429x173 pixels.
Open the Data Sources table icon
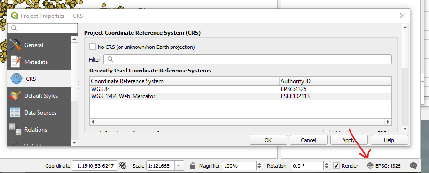coord(15,112)
